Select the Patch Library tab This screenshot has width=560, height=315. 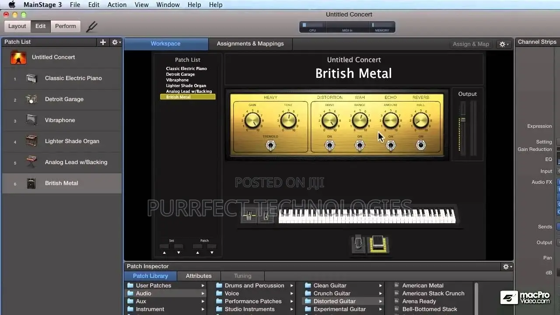coord(150,276)
